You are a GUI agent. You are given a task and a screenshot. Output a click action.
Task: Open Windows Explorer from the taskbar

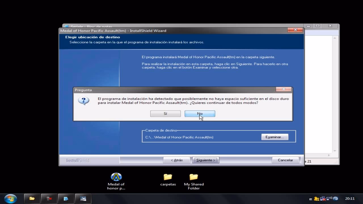click(x=32, y=199)
